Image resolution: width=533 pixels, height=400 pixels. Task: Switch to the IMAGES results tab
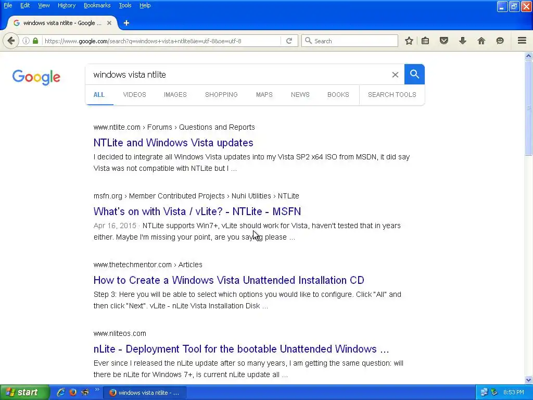point(175,95)
